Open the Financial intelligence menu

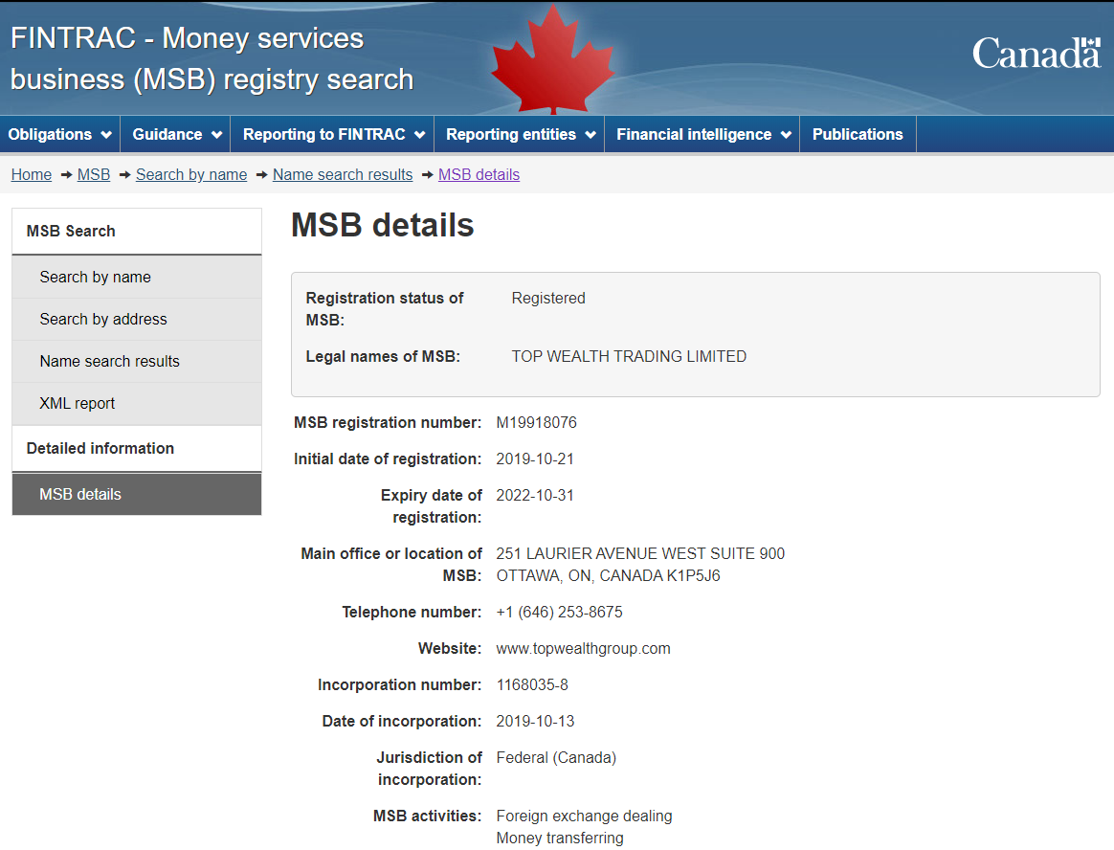[702, 134]
